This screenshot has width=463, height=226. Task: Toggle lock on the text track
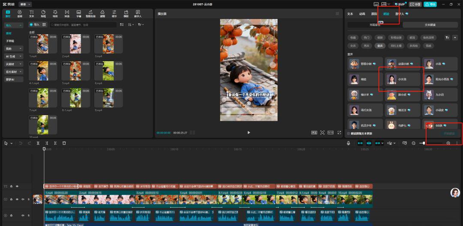tap(11, 187)
